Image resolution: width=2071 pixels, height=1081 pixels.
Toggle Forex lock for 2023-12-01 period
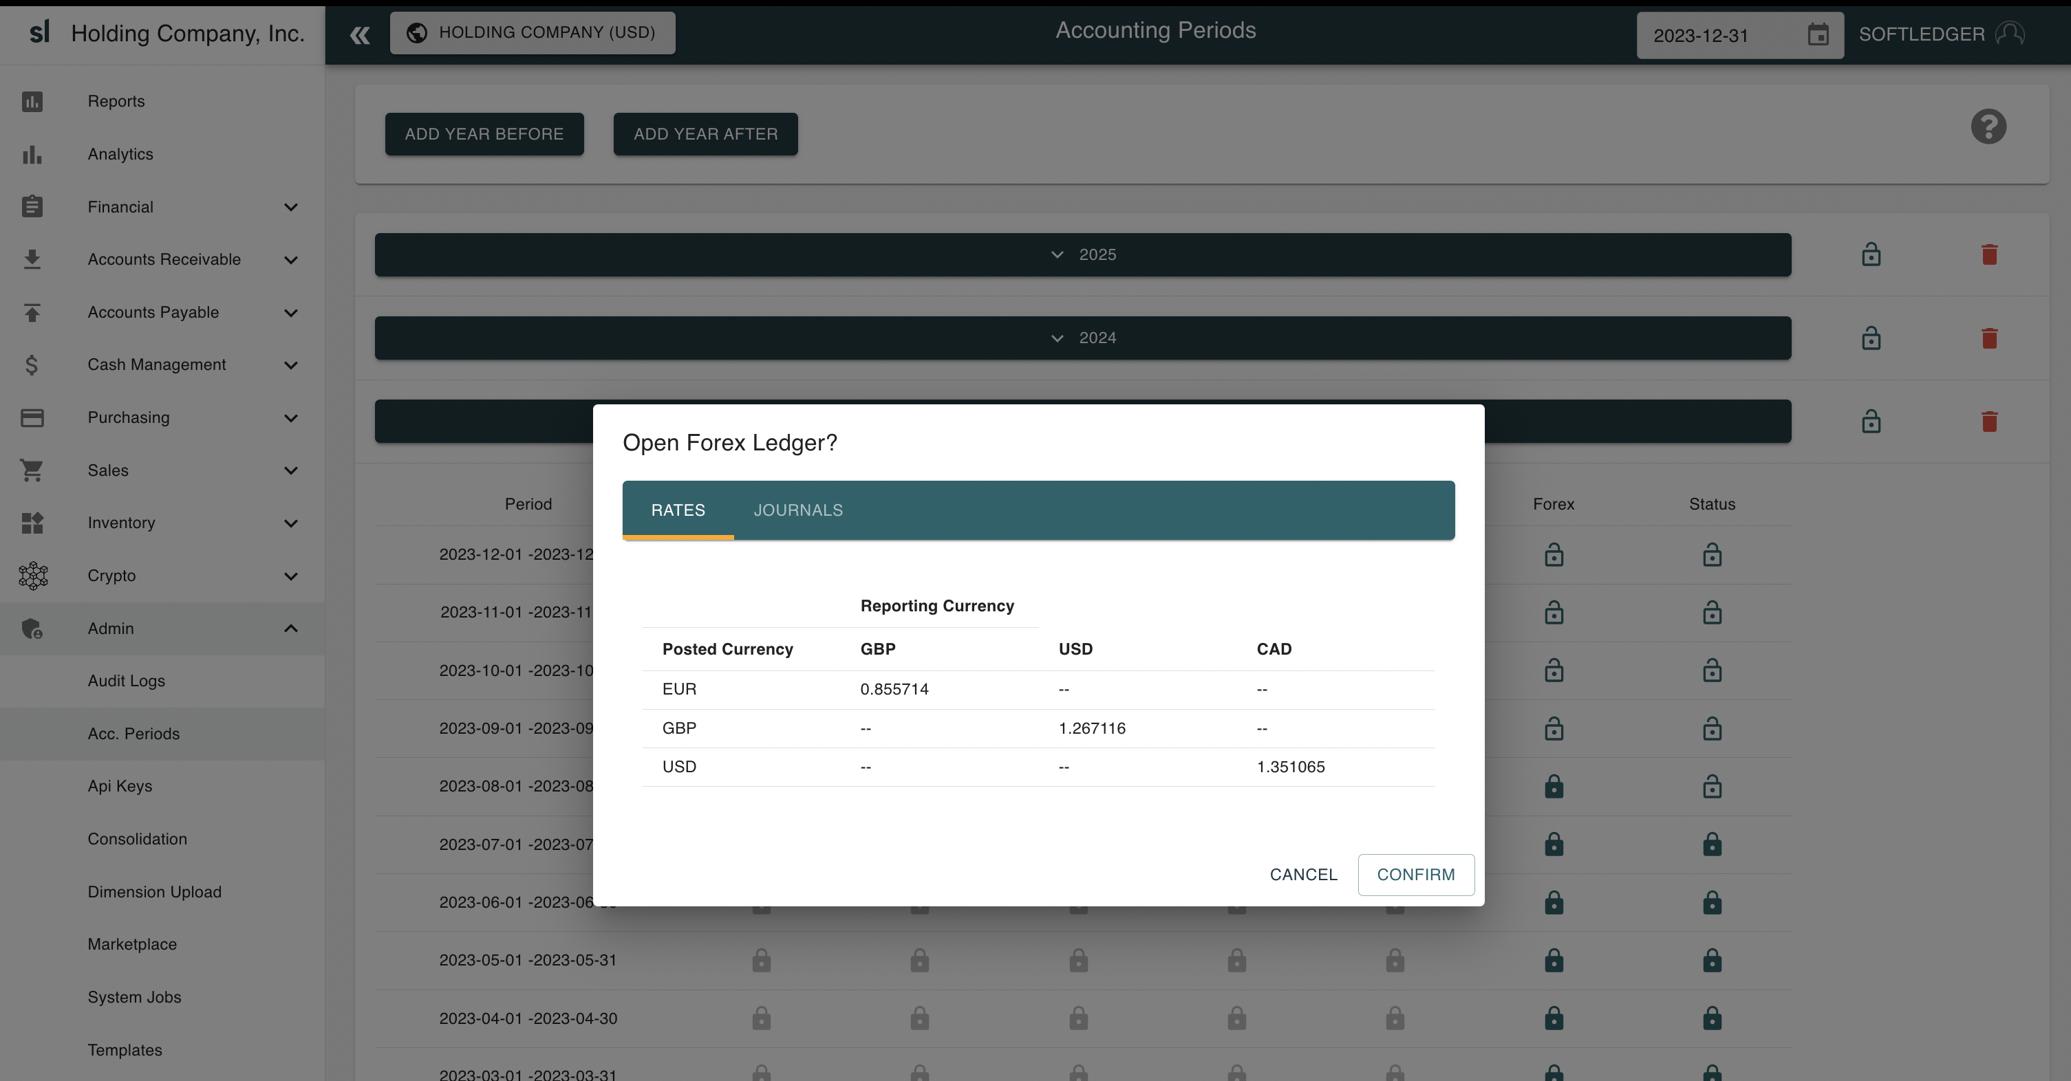[1554, 554]
